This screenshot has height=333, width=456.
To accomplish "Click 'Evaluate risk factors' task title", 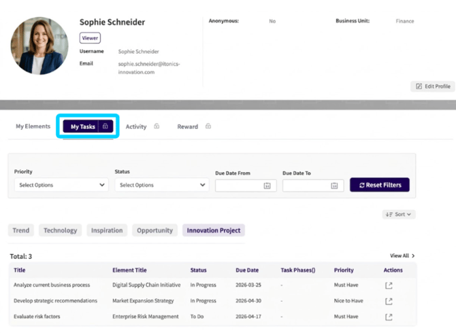I will click(37, 316).
